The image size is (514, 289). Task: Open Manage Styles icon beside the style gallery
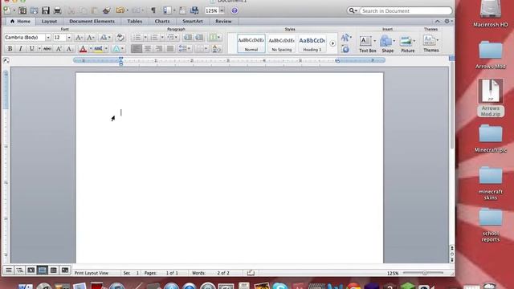pos(345,49)
